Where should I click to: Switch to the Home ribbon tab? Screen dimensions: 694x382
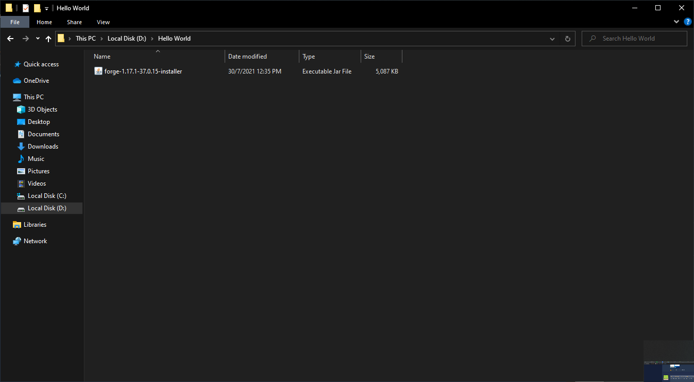click(x=44, y=22)
